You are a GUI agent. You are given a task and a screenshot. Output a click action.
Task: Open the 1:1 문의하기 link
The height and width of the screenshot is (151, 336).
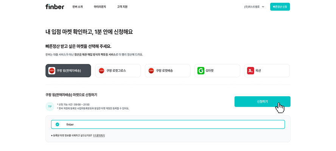point(99,135)
